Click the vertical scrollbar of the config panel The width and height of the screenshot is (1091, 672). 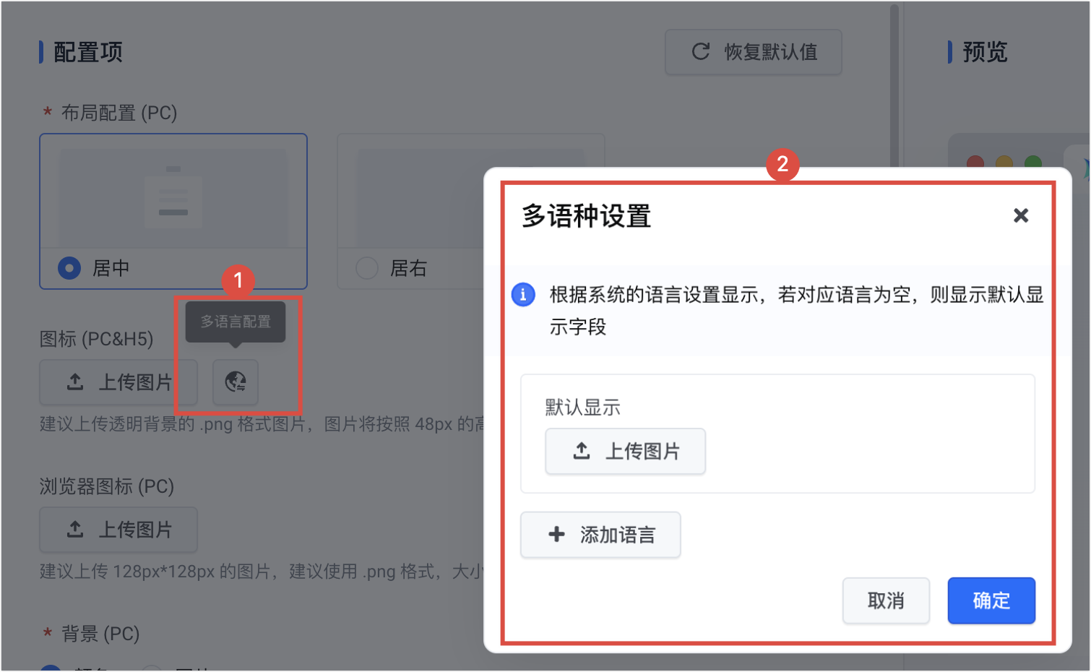tap(894, 87)
